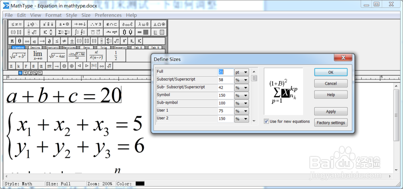Insert the curly braces template from small bar
Image resolution: width=403 pixels, height=189 pixels.
(94, 41)
